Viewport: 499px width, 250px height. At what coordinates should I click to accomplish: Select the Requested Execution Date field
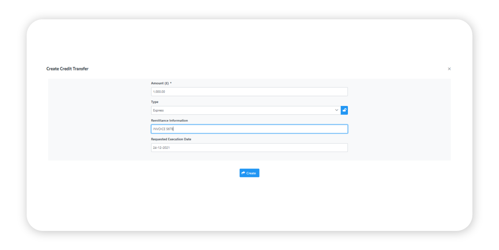(249, 148)
